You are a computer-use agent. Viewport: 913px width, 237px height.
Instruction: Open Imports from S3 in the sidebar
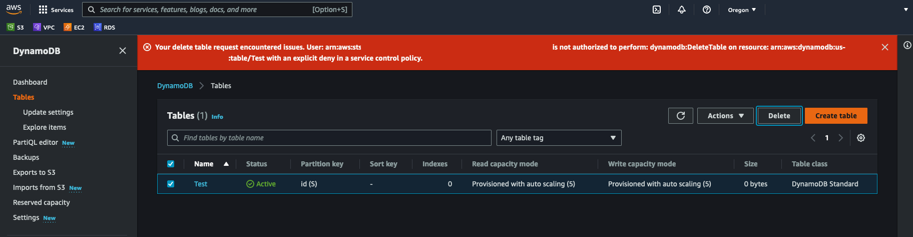39,187
